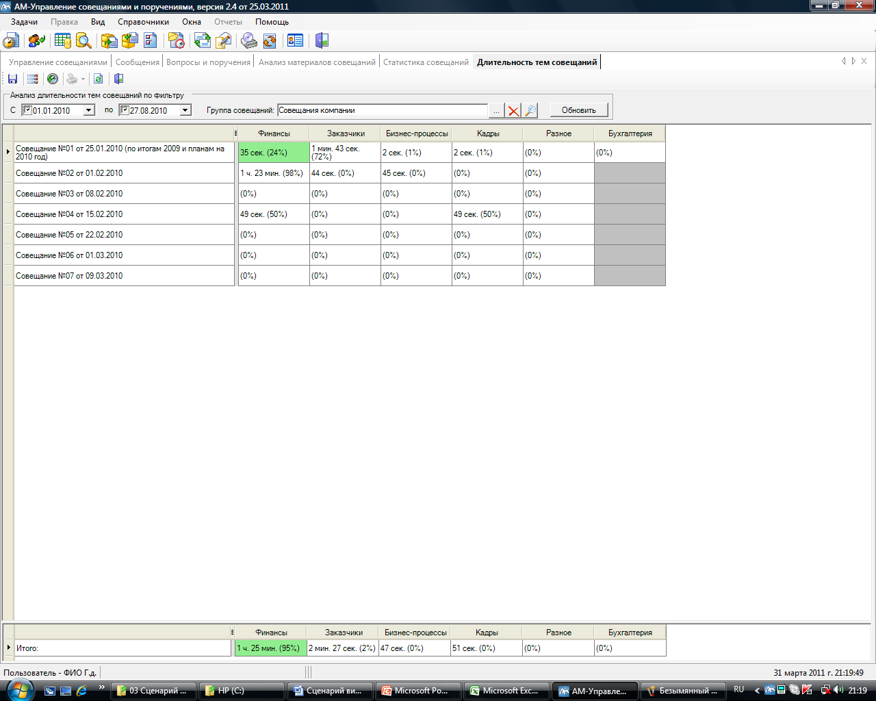
Task: Click the disc drive toolbar icon
Action: [x=249, y=41]
